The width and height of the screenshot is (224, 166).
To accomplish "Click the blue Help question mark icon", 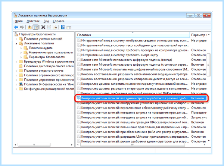I will pos(63,27).
